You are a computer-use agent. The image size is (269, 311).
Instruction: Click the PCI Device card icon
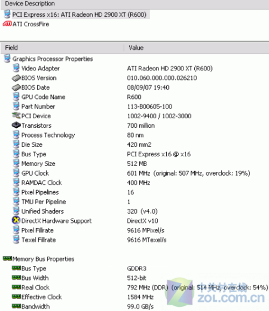[16, 115]
